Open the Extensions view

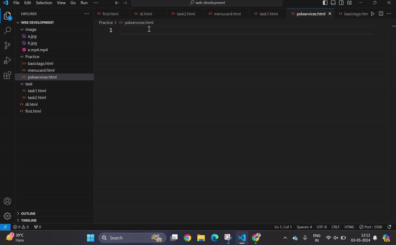click(x=7, y=76)
